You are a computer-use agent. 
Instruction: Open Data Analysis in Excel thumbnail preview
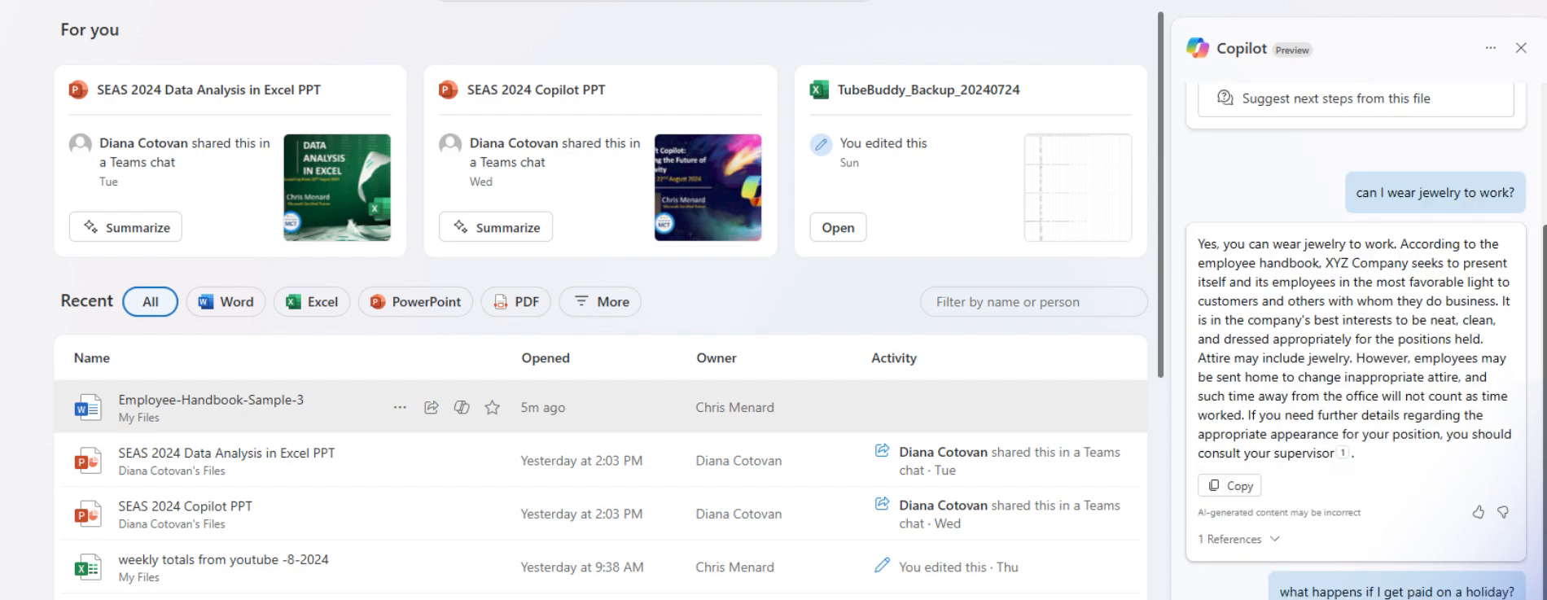[x=337, y=187]
